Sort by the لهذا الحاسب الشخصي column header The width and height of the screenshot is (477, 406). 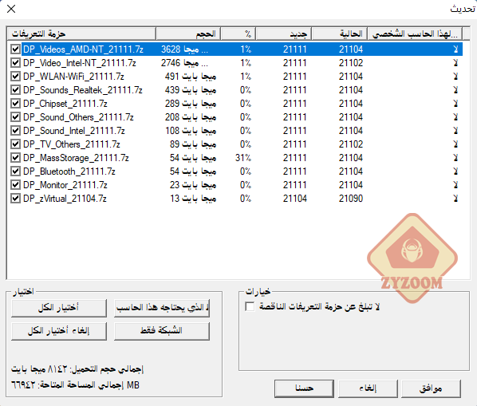click(x=415, y=34)
